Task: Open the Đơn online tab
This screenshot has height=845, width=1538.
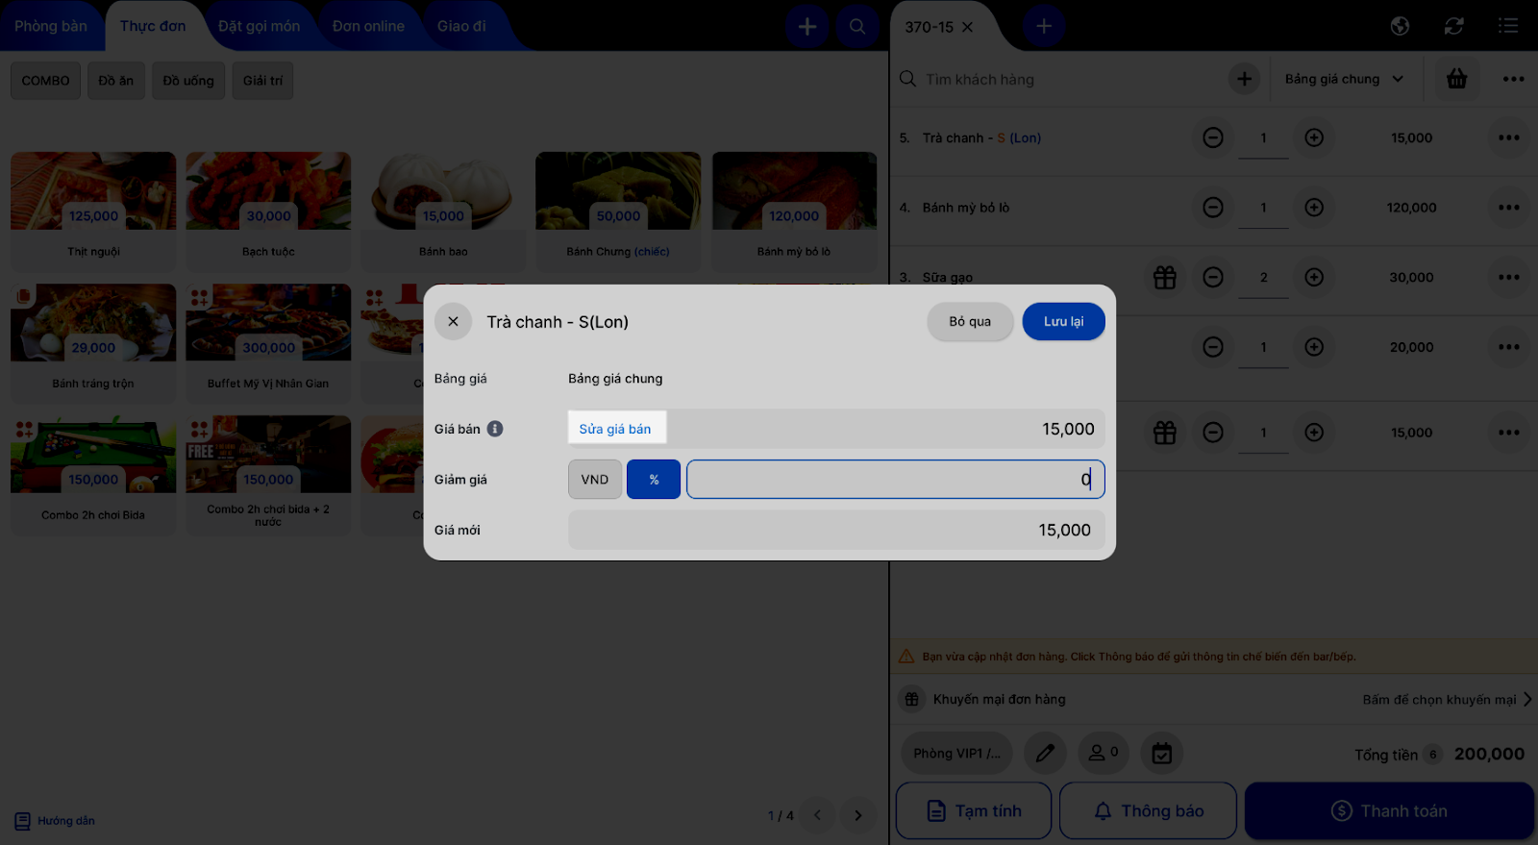Action: click(x=368, y=26)
